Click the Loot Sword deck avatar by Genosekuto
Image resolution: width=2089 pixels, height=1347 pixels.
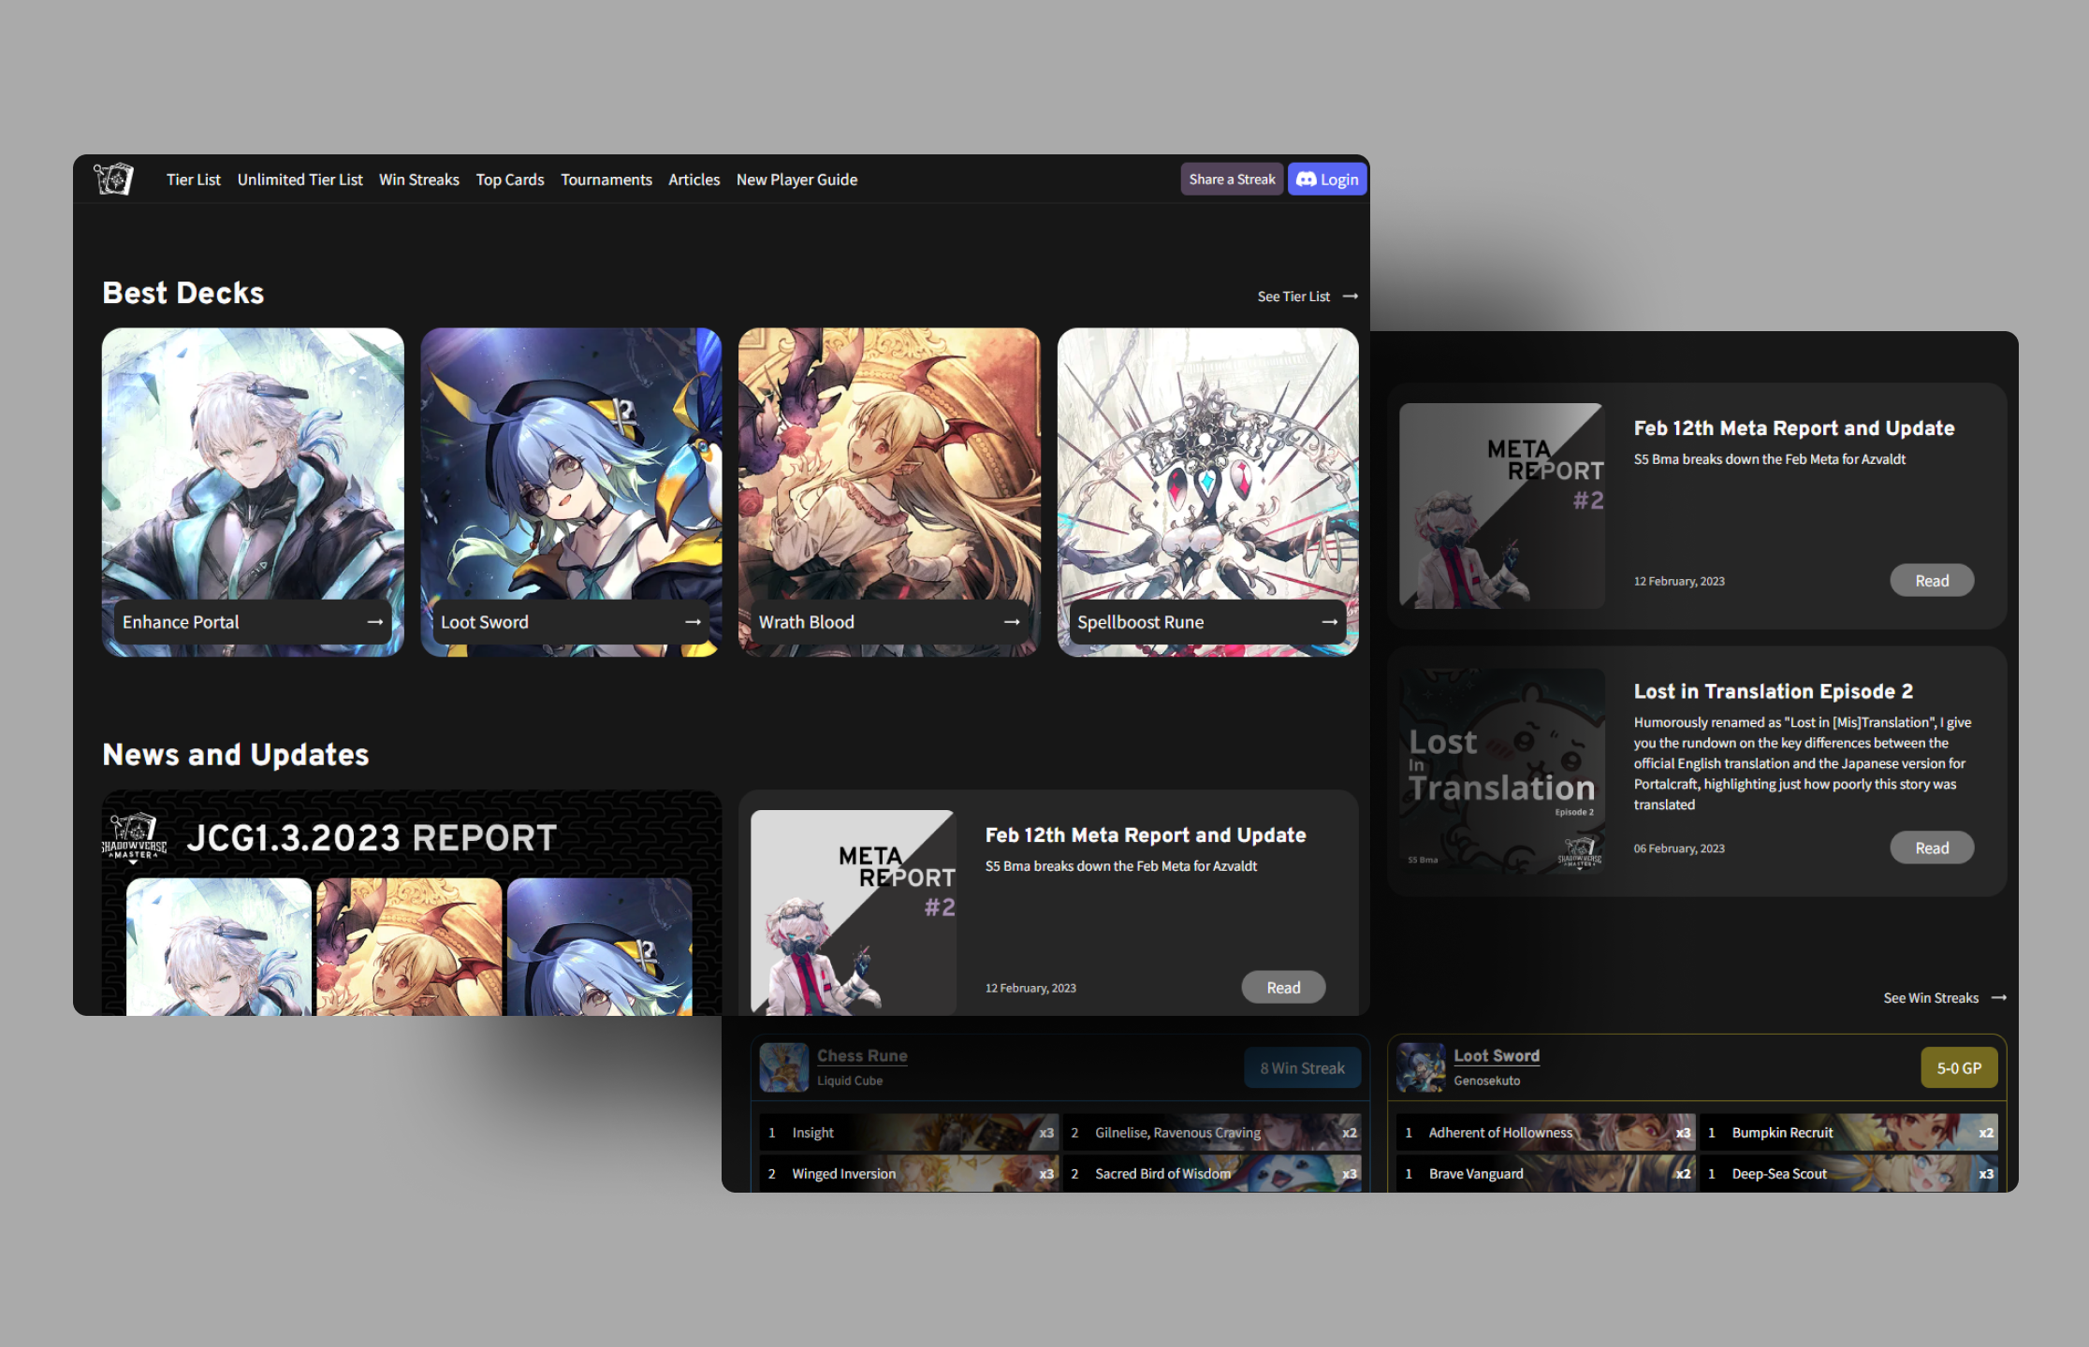pos(1421,1067)
